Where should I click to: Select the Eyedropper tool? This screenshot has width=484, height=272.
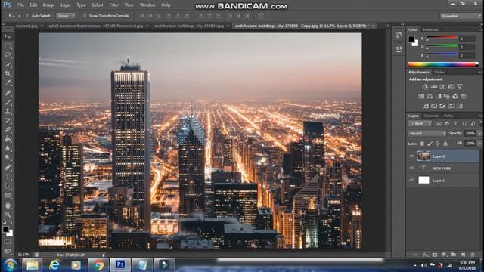pos(8,82)
